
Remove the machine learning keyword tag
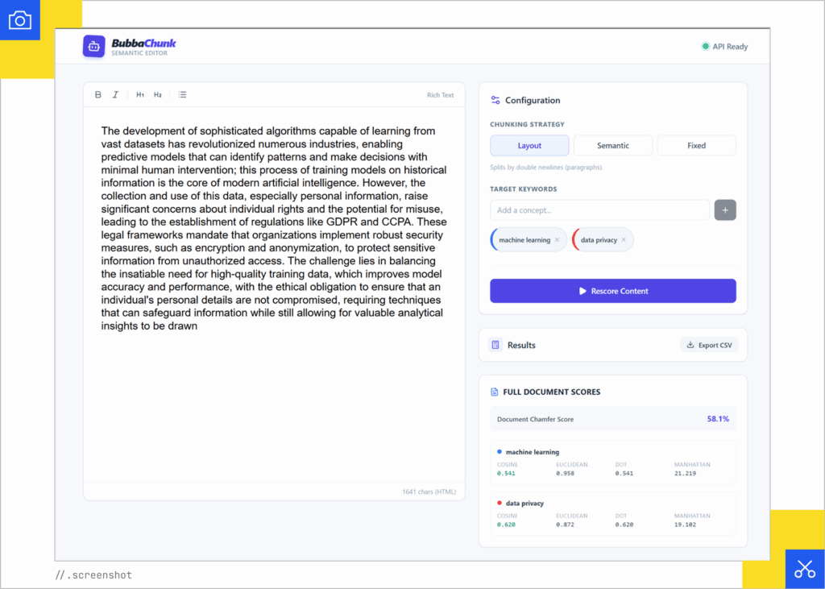pyautogui.click(x=557, y=240)
